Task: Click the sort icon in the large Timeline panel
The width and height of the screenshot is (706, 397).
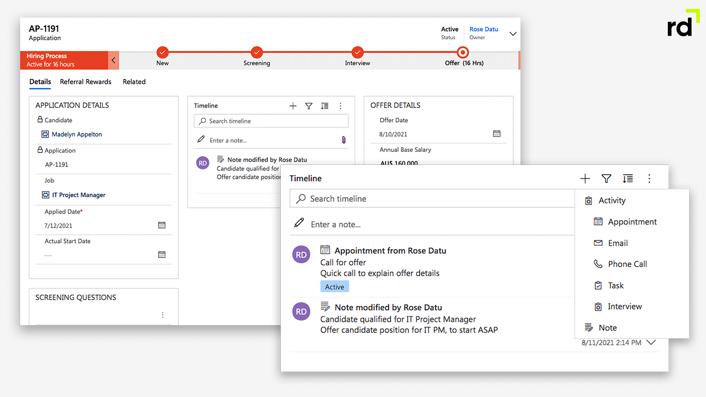Action: pyautogui.click(x=628, y=179)
